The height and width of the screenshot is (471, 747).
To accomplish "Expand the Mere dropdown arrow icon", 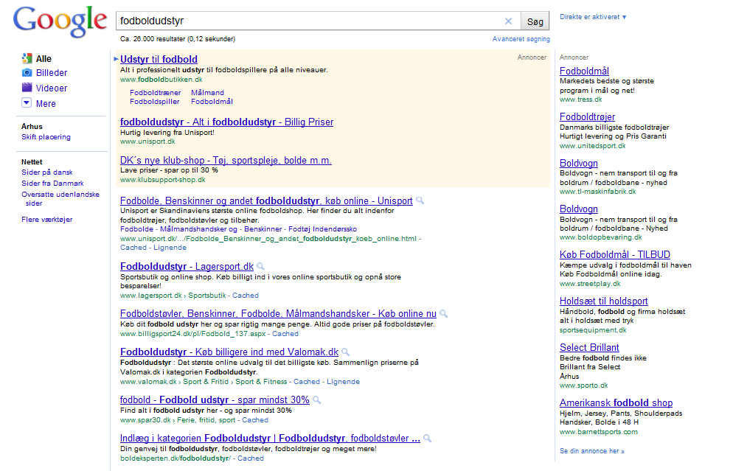I will click(27, 103).
